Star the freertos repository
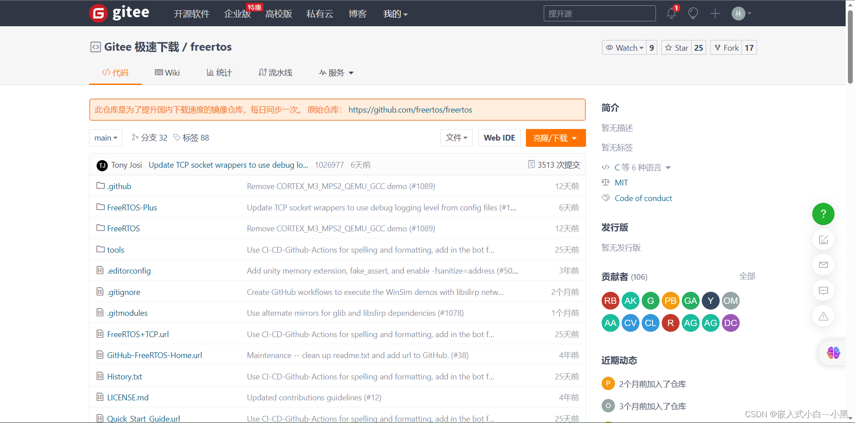This screenshot has height=423, width=855. coord(676,48)
